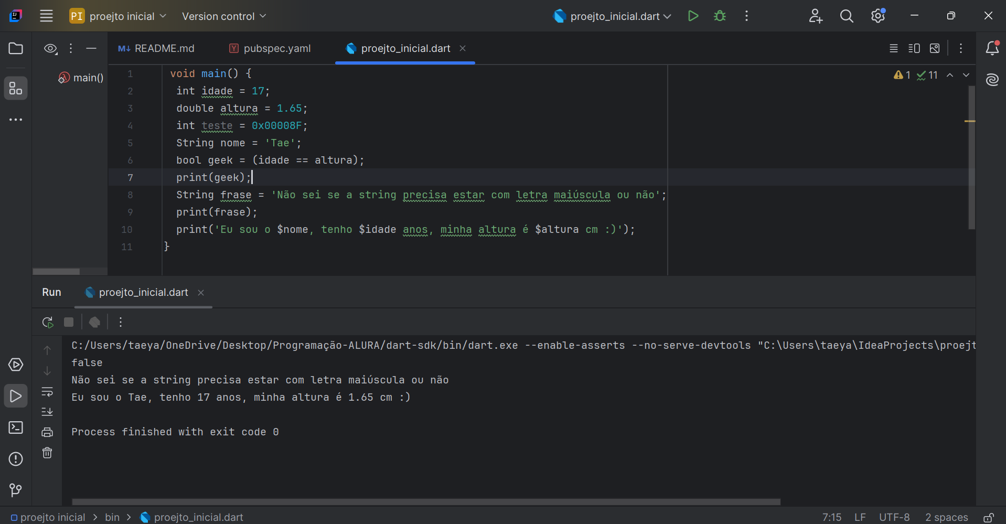Change line separator LF
The image size is (1006, 524).
coord(860,517)
